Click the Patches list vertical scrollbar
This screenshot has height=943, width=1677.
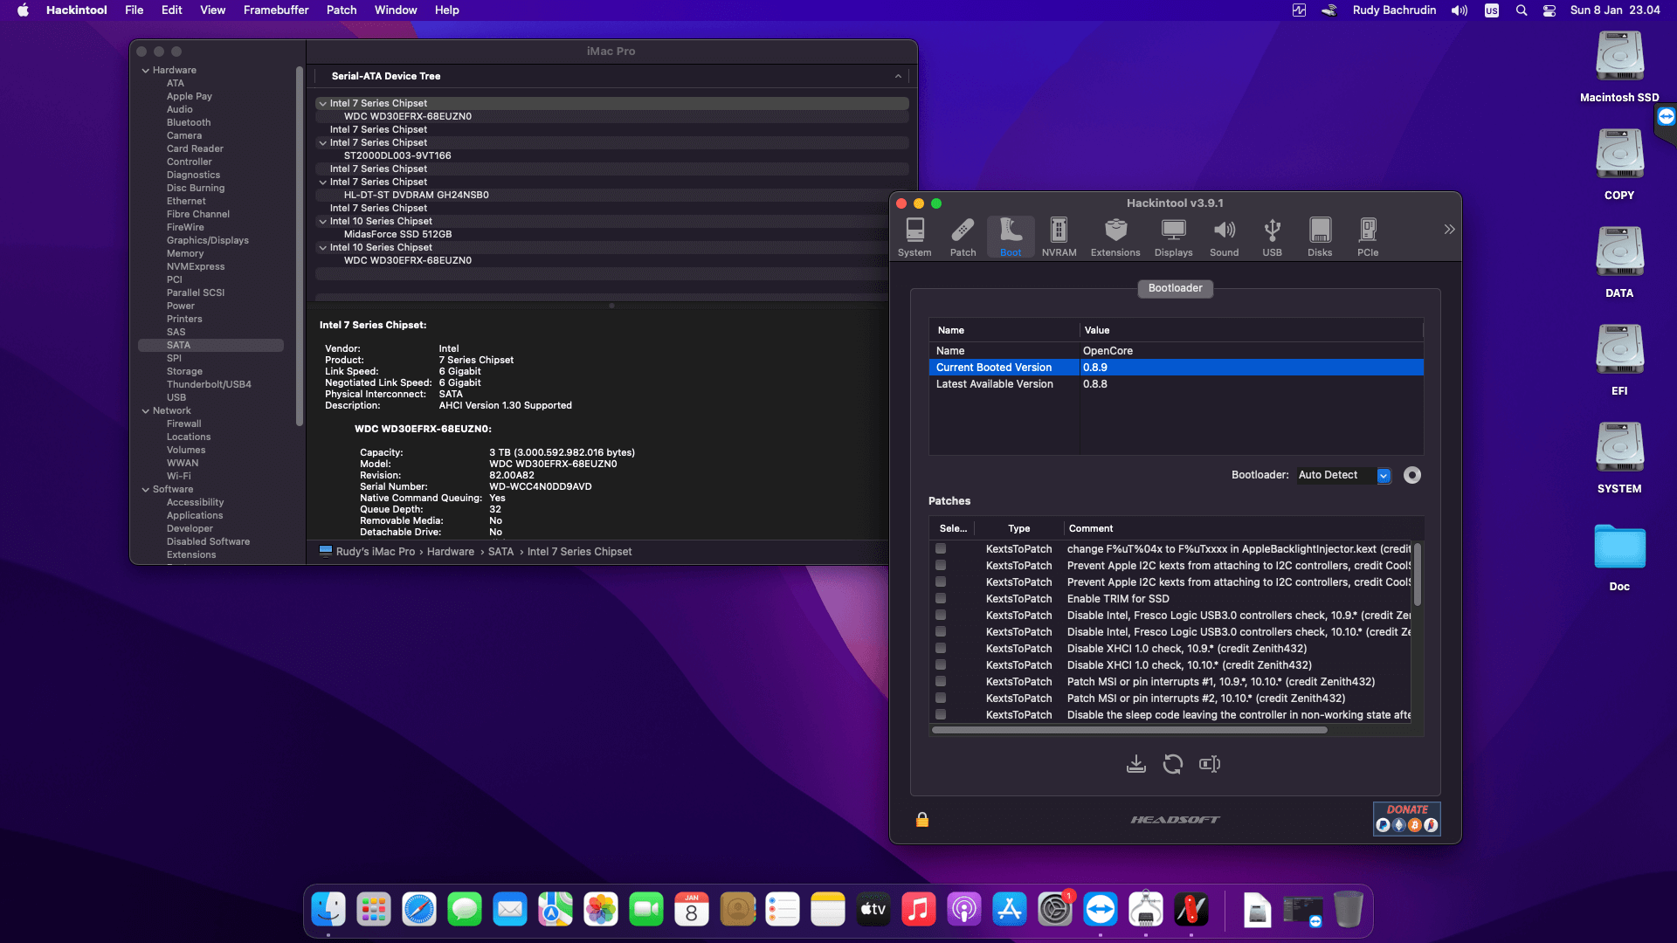[1417, 574]
